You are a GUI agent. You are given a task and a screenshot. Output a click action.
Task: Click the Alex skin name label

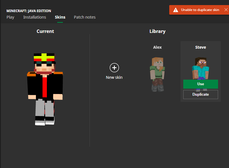(x=157, y=47)
